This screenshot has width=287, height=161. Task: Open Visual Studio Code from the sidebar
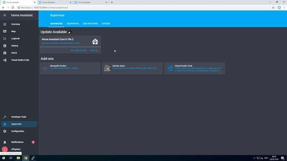(20, 60)
